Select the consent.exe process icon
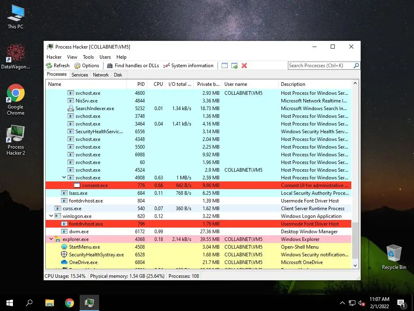 (x=77, y=185)
